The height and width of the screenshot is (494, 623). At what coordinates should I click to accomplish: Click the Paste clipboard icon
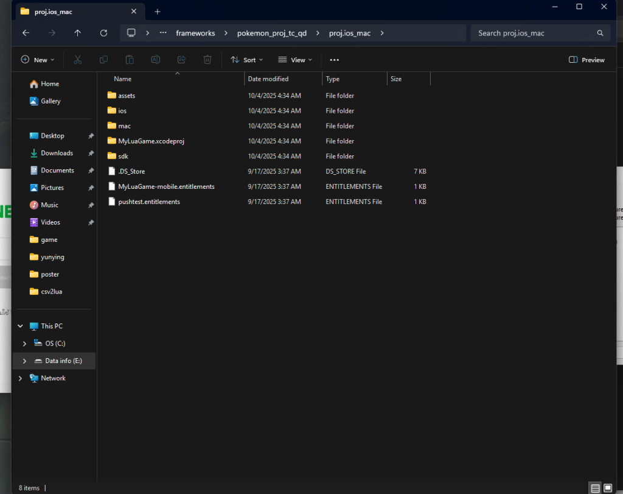tap(130, 60)
